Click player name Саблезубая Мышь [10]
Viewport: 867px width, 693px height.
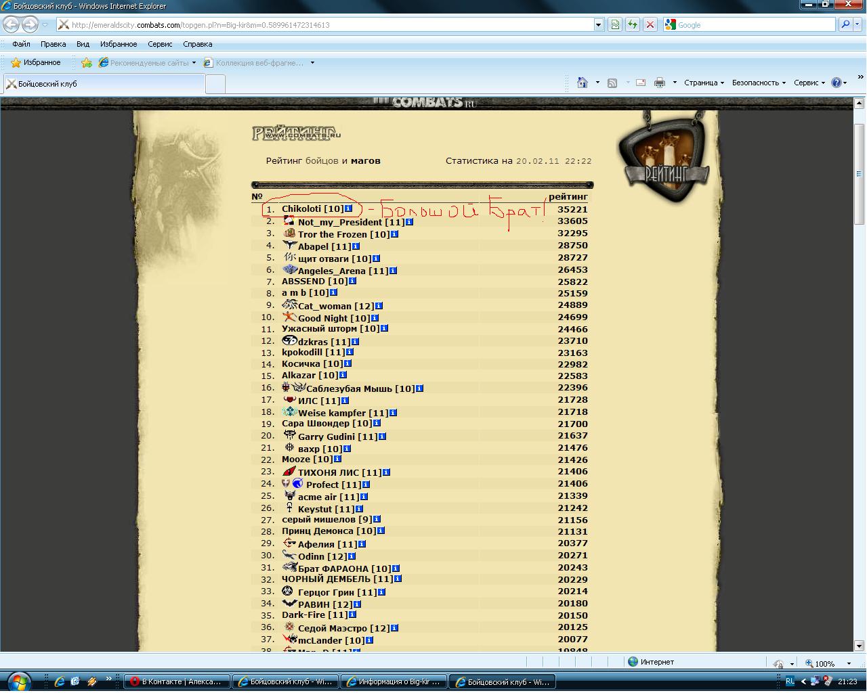[x=360, y=388]
